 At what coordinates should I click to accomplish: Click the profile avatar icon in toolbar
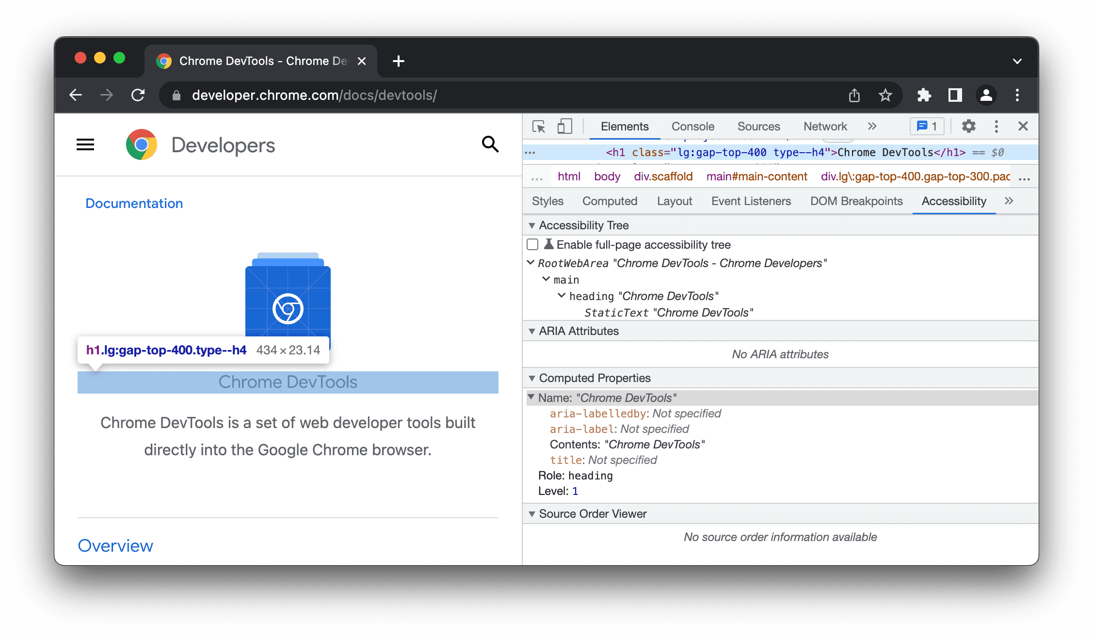click(986, 95)
